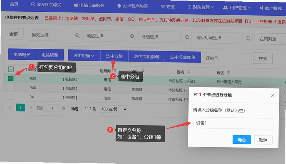Click the pagination 确定 button

pos(75,109)
